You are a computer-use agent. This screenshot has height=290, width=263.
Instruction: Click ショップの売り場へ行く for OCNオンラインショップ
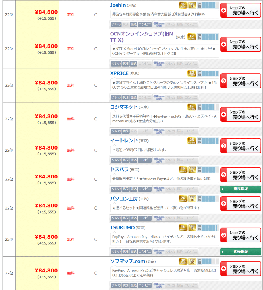[x=241, y=44]
